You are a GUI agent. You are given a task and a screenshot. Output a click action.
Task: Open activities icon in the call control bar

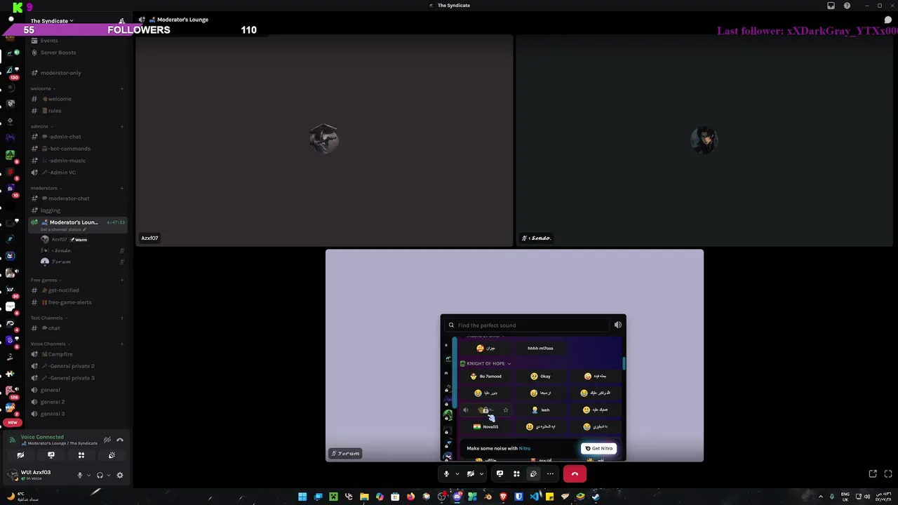click(x=516, y=474)
